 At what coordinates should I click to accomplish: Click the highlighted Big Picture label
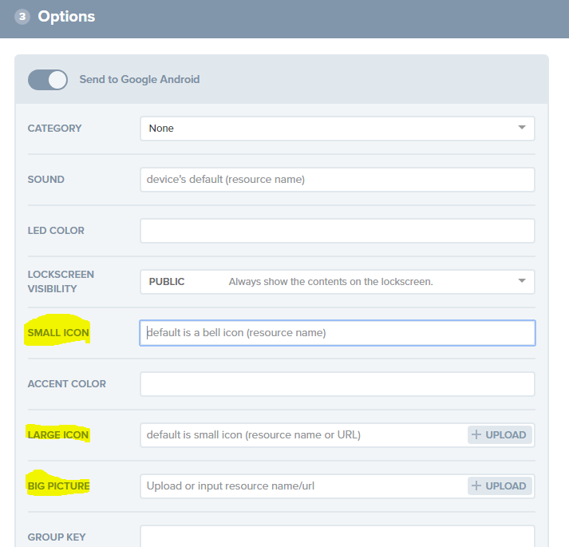click(x=58, y=486)
